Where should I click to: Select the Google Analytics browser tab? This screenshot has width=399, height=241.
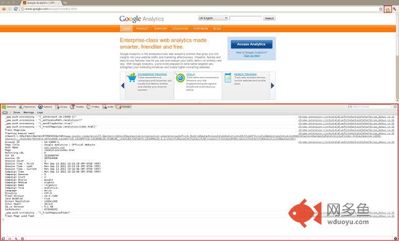42,2
